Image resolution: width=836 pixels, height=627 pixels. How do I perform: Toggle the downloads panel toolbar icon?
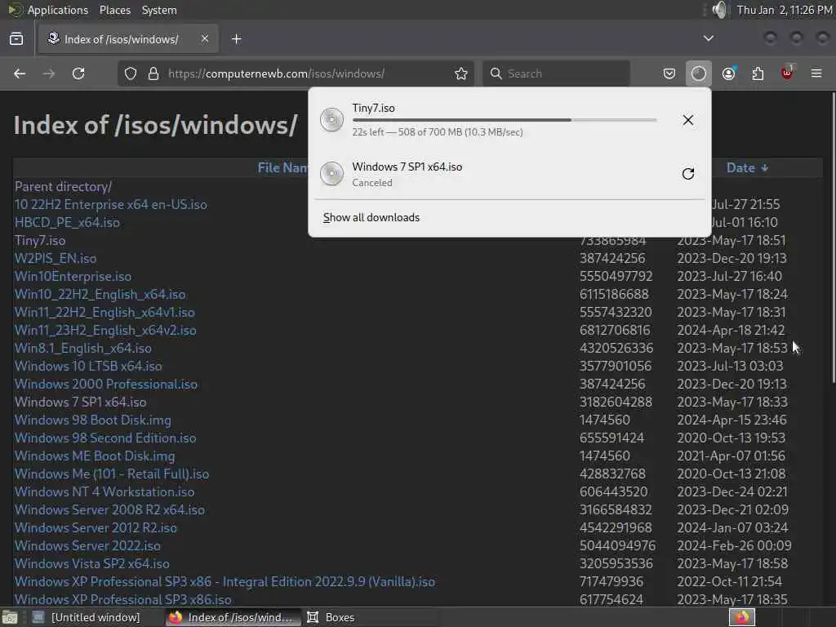pos(699,73)
